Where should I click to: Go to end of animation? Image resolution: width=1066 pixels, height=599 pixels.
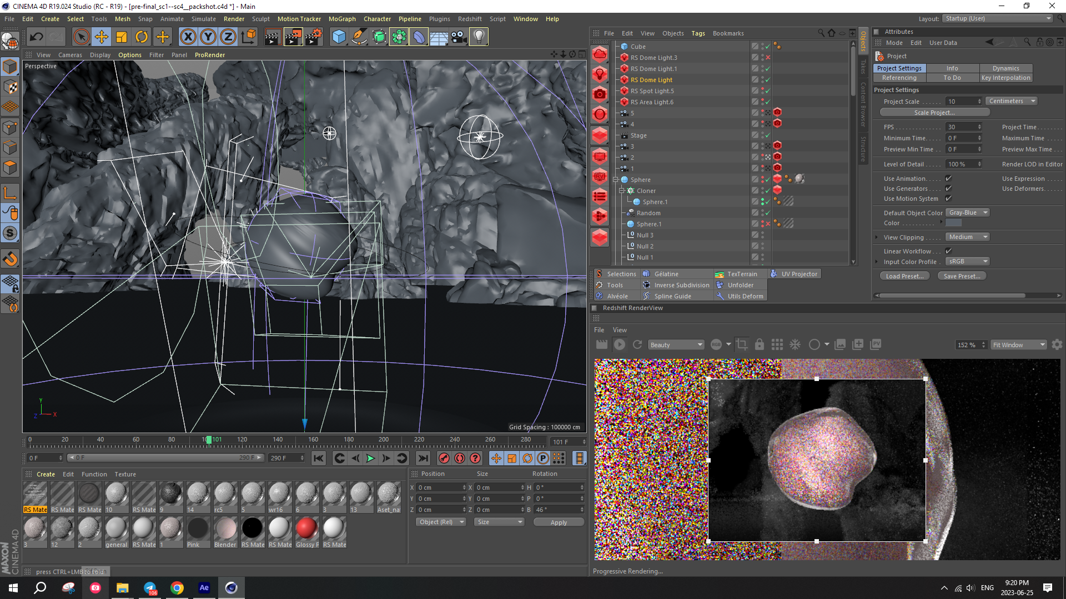[x=423, y=458]
